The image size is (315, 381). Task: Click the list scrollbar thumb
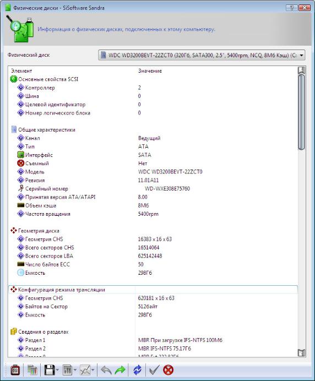pos(301,112)
